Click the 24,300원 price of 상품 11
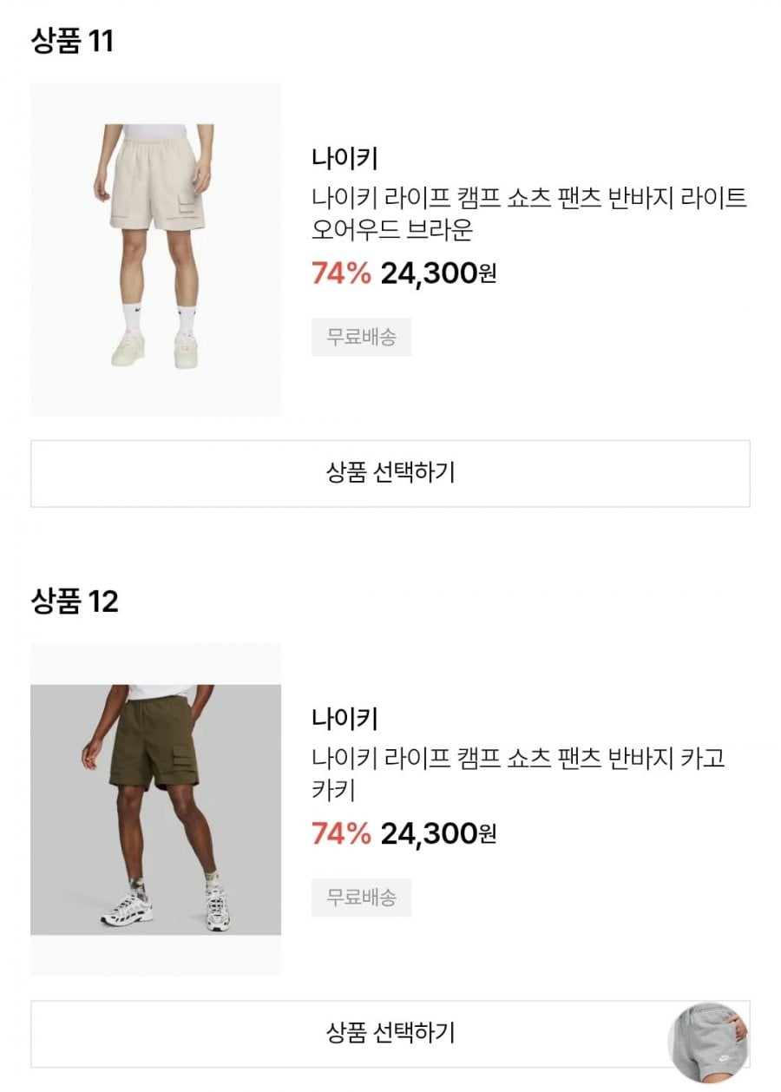Viewport: 781px width, 1092px height. click(438, 274)
